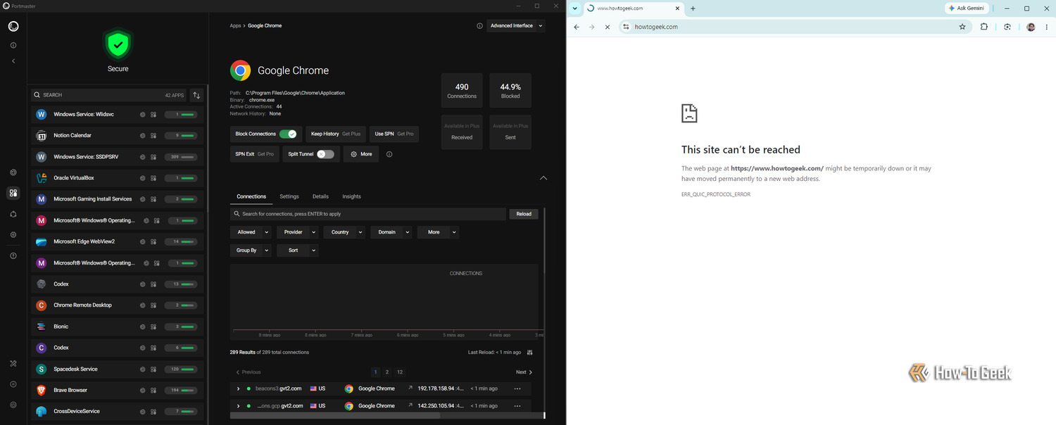1056x425 pixels.
Task: Click info icon next to More button
Action: pos(389,154)
